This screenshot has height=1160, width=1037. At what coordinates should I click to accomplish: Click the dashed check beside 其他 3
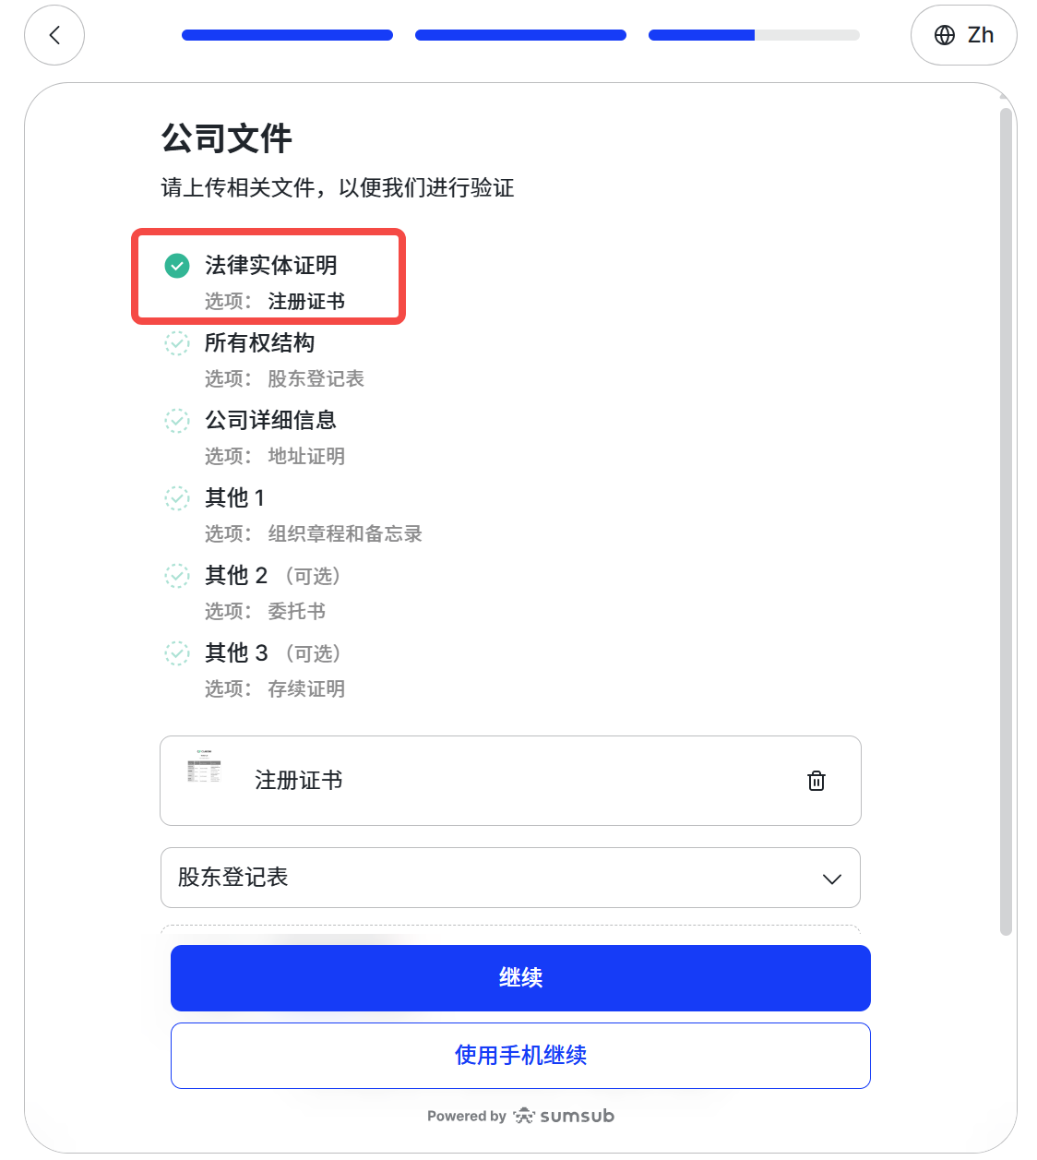(x=177, y=653)
